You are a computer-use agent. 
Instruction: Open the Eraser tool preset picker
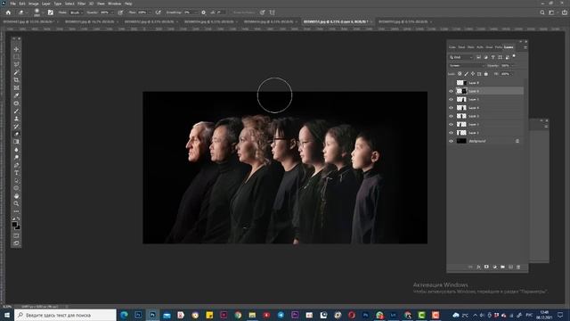[x=22, y=12]
